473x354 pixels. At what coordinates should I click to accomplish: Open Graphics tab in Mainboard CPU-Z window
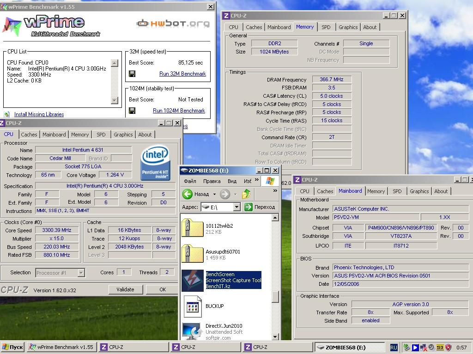(419, 191)
